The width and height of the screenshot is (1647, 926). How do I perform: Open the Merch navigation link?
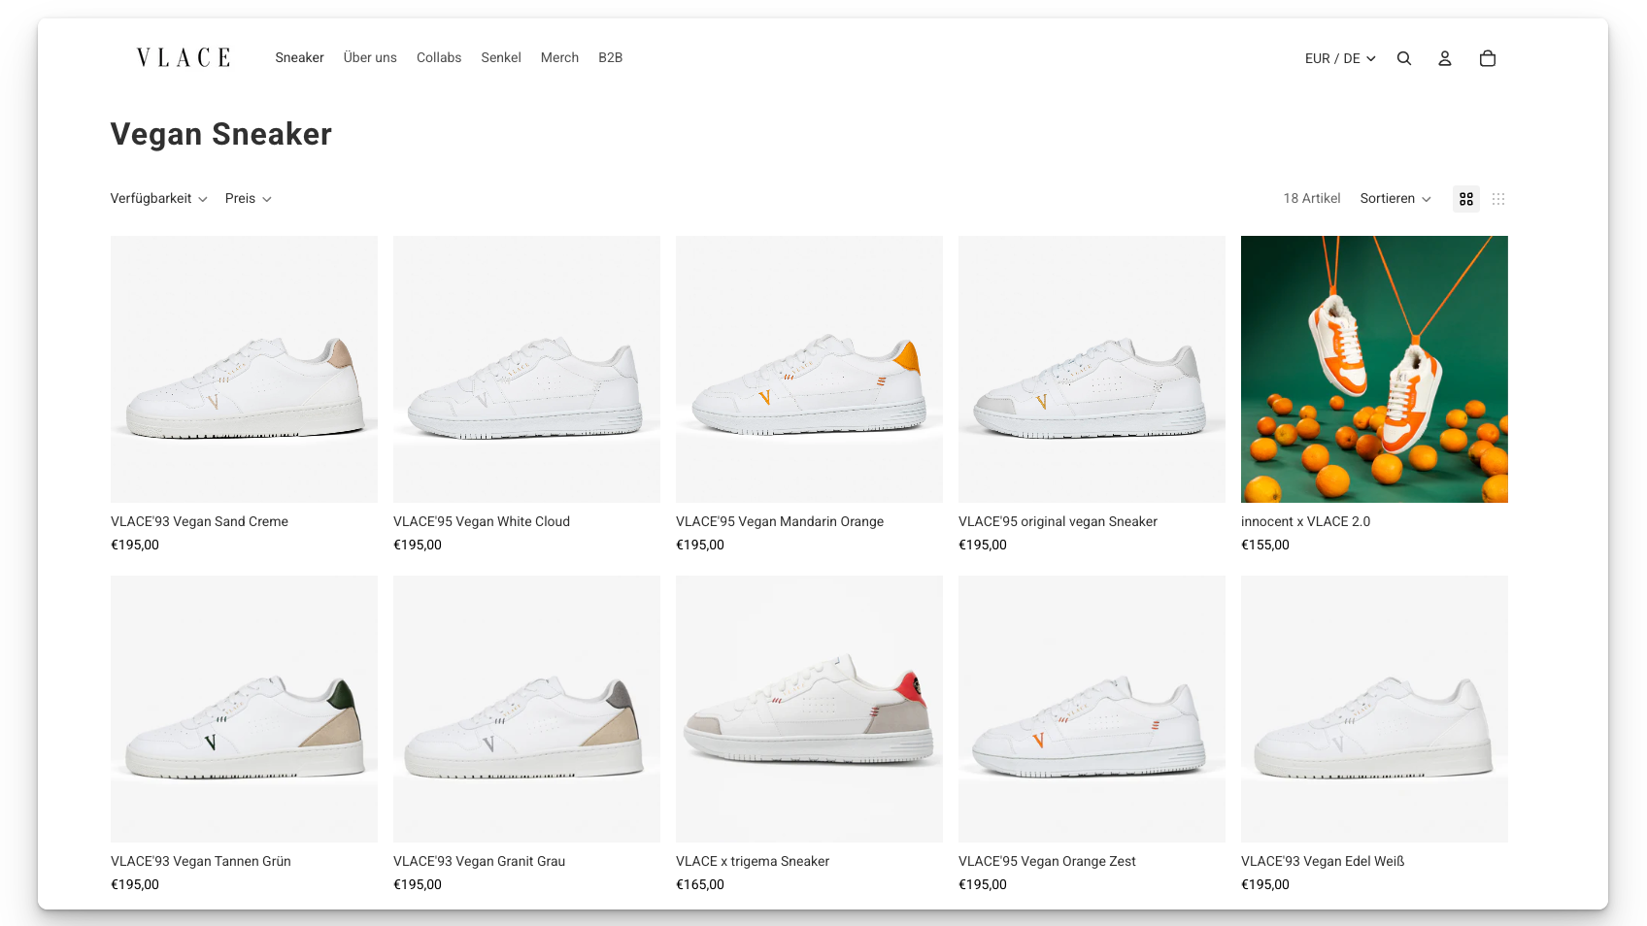[559, 58]
